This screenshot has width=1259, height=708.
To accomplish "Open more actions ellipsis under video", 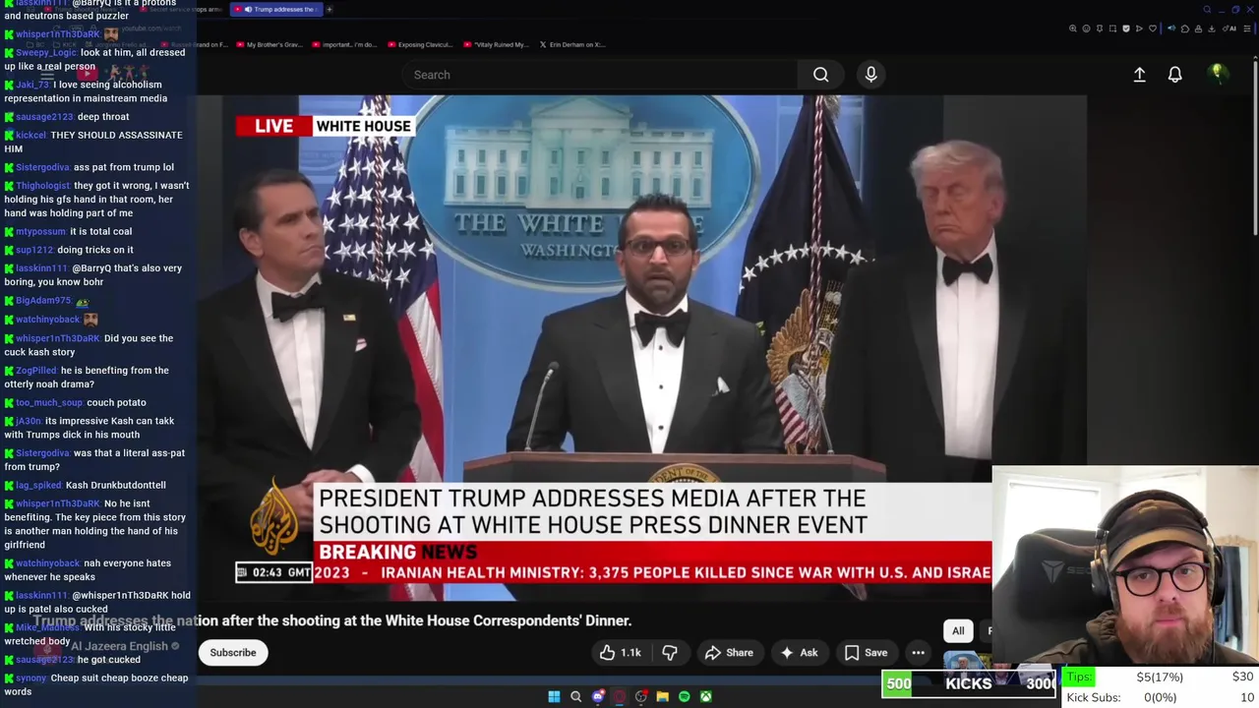I will pyautogui.click(x=918, y=653).
